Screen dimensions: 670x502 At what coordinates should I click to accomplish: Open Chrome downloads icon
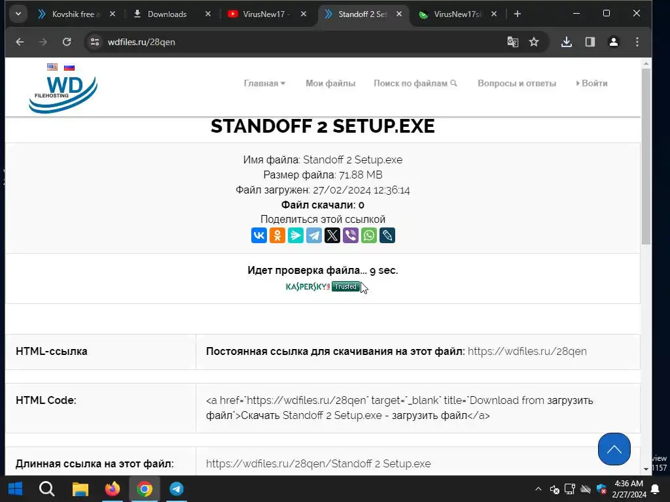tap(567, 42)
